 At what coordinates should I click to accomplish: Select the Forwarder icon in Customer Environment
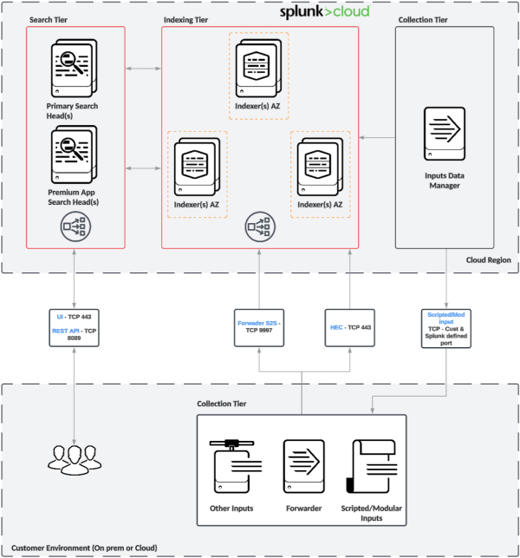coord(304,467)
